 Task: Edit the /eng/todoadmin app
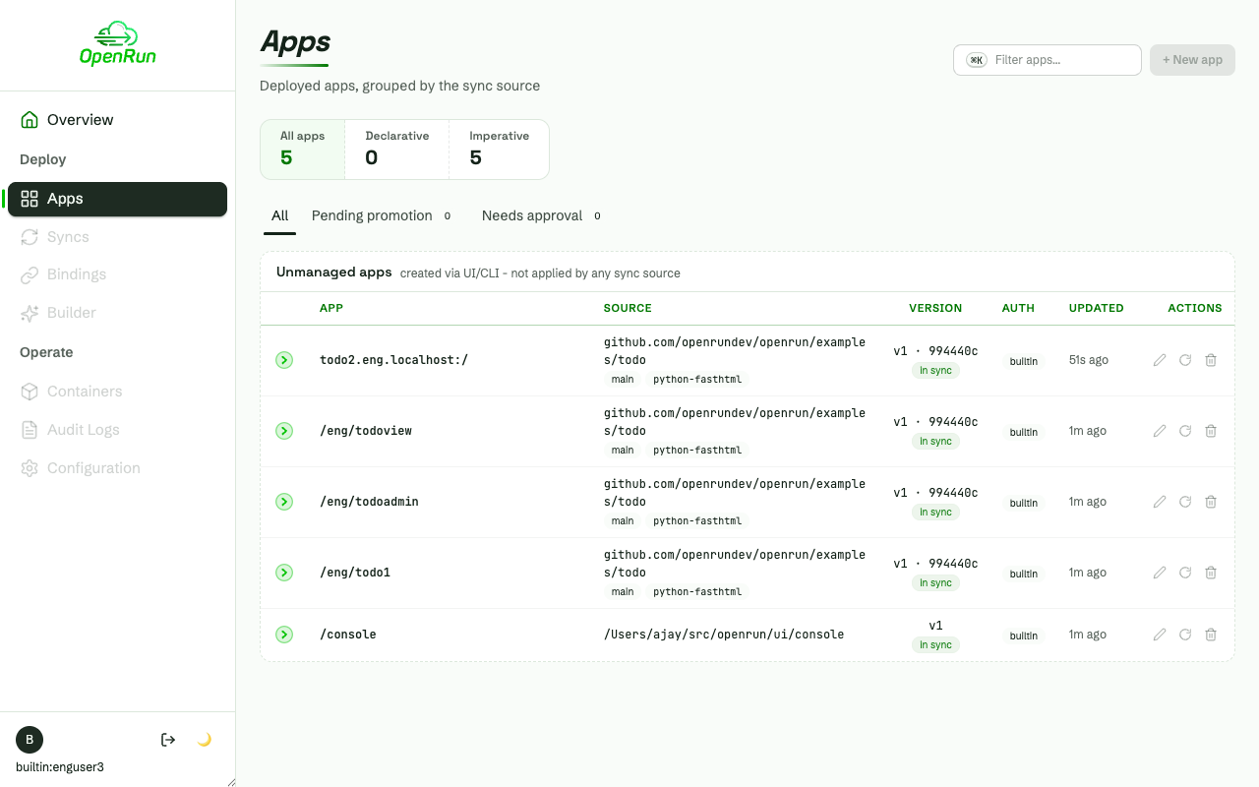(x=1160, y=502)
